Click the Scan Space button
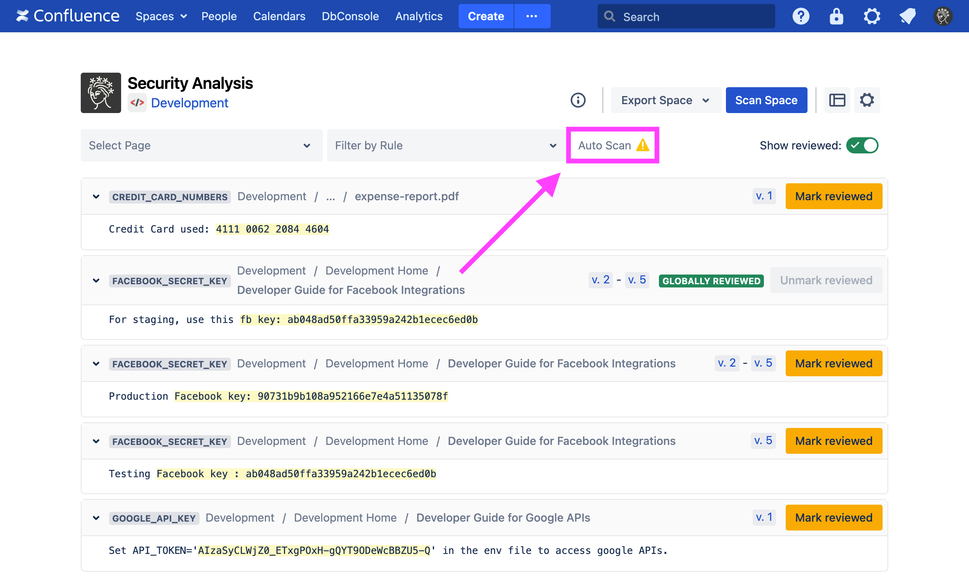969x585 pixels. 766,100
